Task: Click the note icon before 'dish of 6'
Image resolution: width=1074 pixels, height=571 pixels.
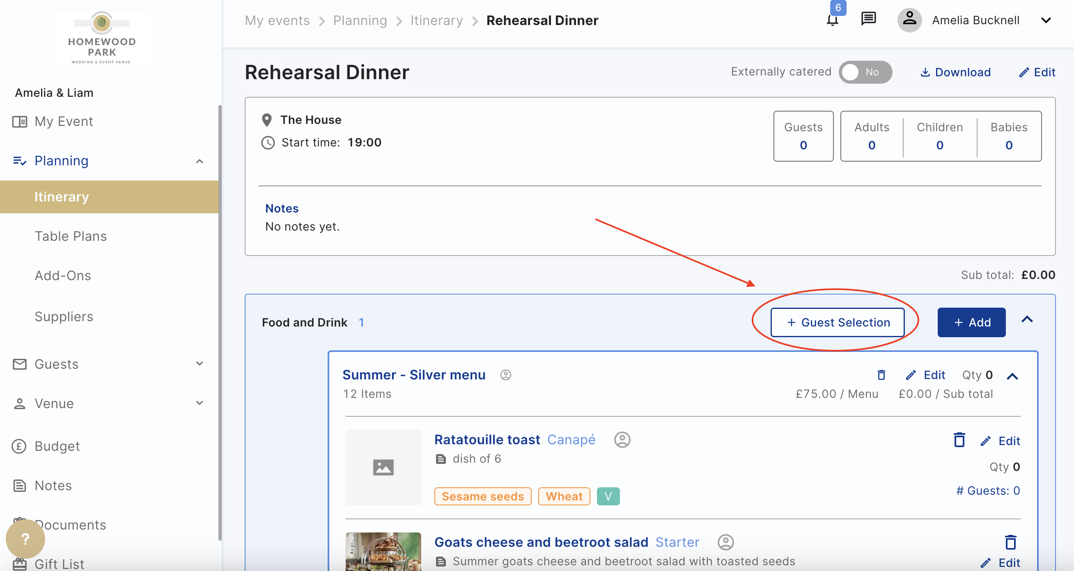Action: click(441, 459)
